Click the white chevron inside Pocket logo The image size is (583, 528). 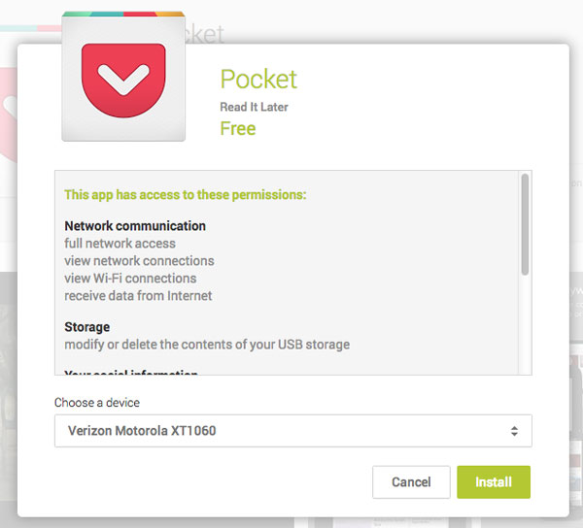[x=123, y=80]
